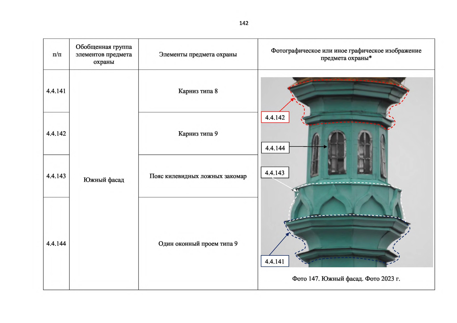Click the 4.4.144 cell in the left column

point(56,244)
